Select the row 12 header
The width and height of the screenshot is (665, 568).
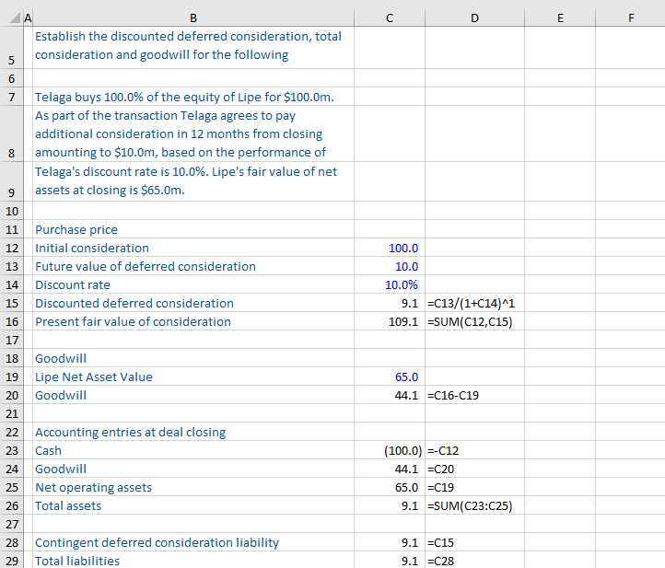(11, 248)
